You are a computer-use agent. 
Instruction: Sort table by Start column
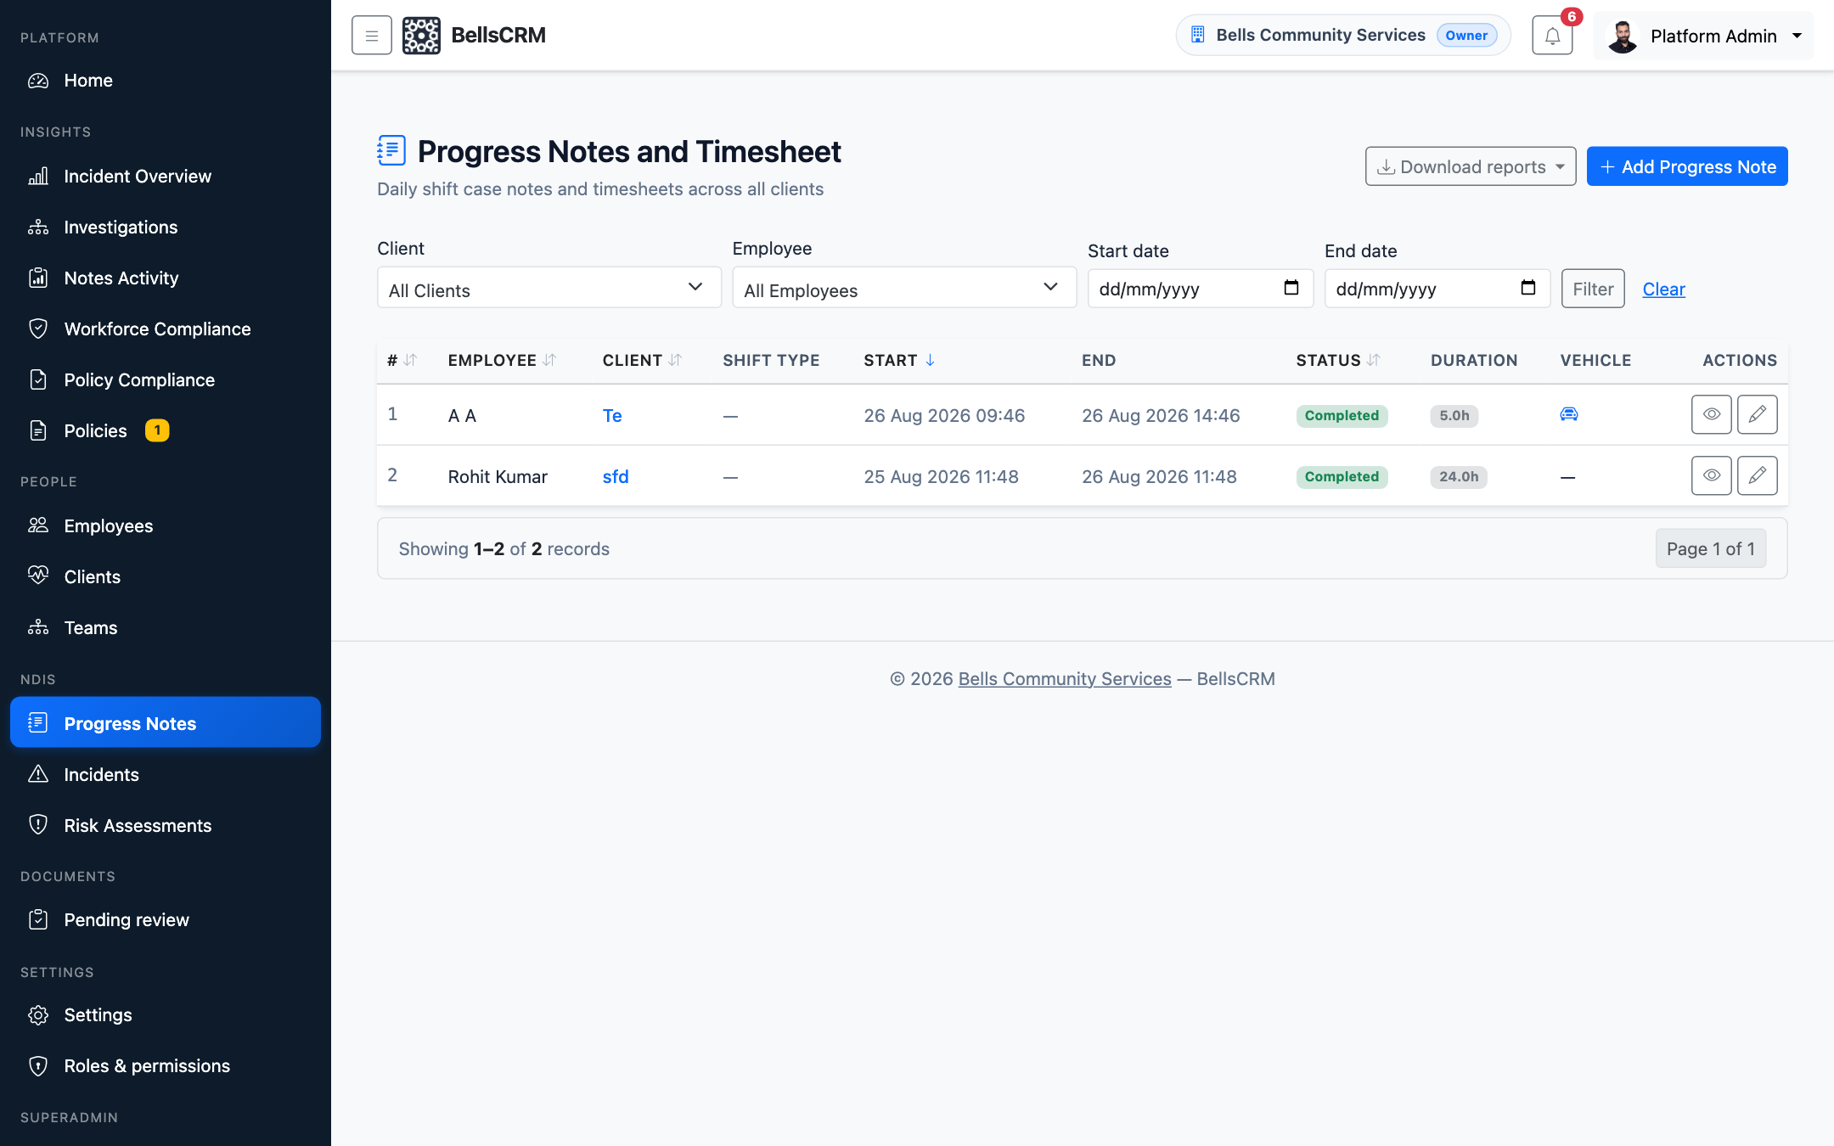tap(899, 360)
